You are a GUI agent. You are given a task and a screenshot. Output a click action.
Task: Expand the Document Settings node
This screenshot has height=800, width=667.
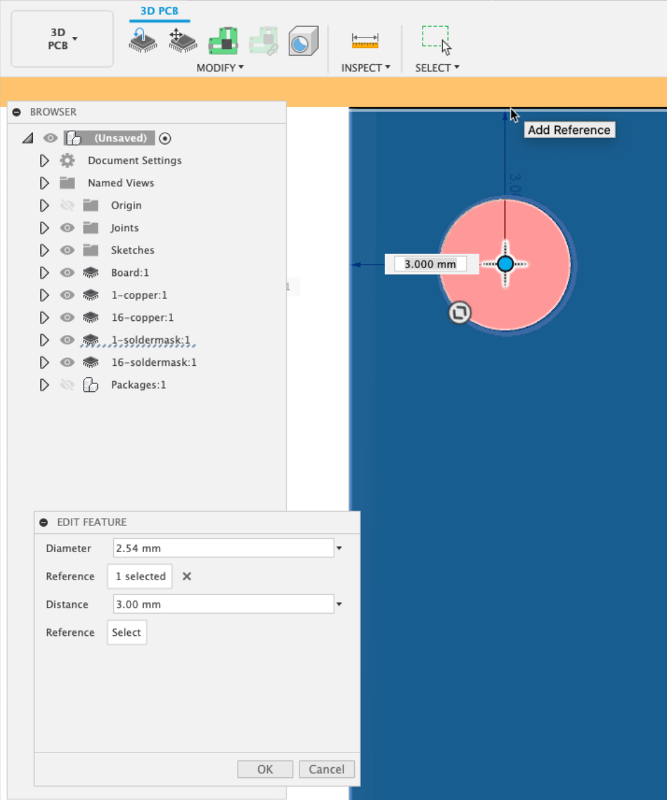coord(44,160)
